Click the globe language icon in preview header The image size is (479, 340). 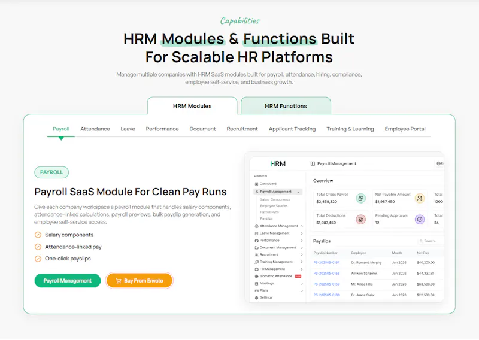438,164
